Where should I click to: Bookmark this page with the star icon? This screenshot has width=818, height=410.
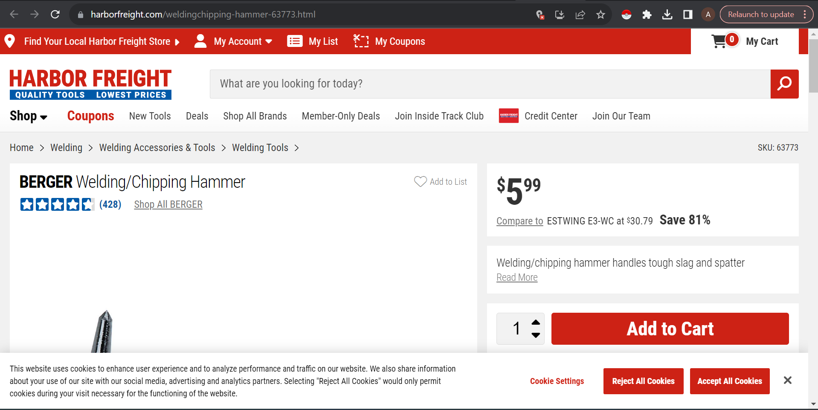(x=600, y=15)
